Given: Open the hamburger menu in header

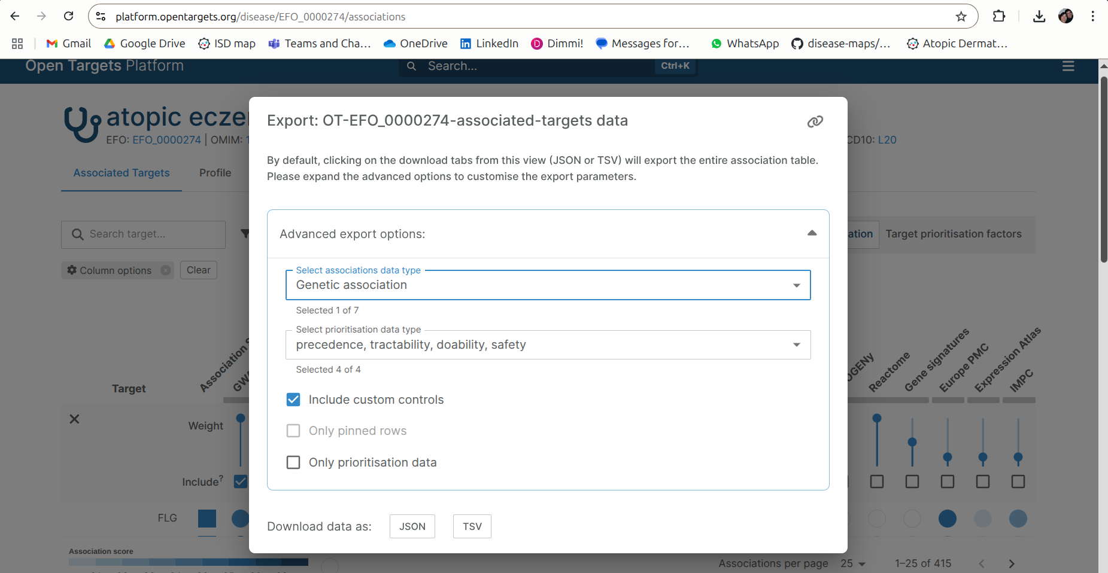Looking at the screenshot, I should (x=1068, y=66).
